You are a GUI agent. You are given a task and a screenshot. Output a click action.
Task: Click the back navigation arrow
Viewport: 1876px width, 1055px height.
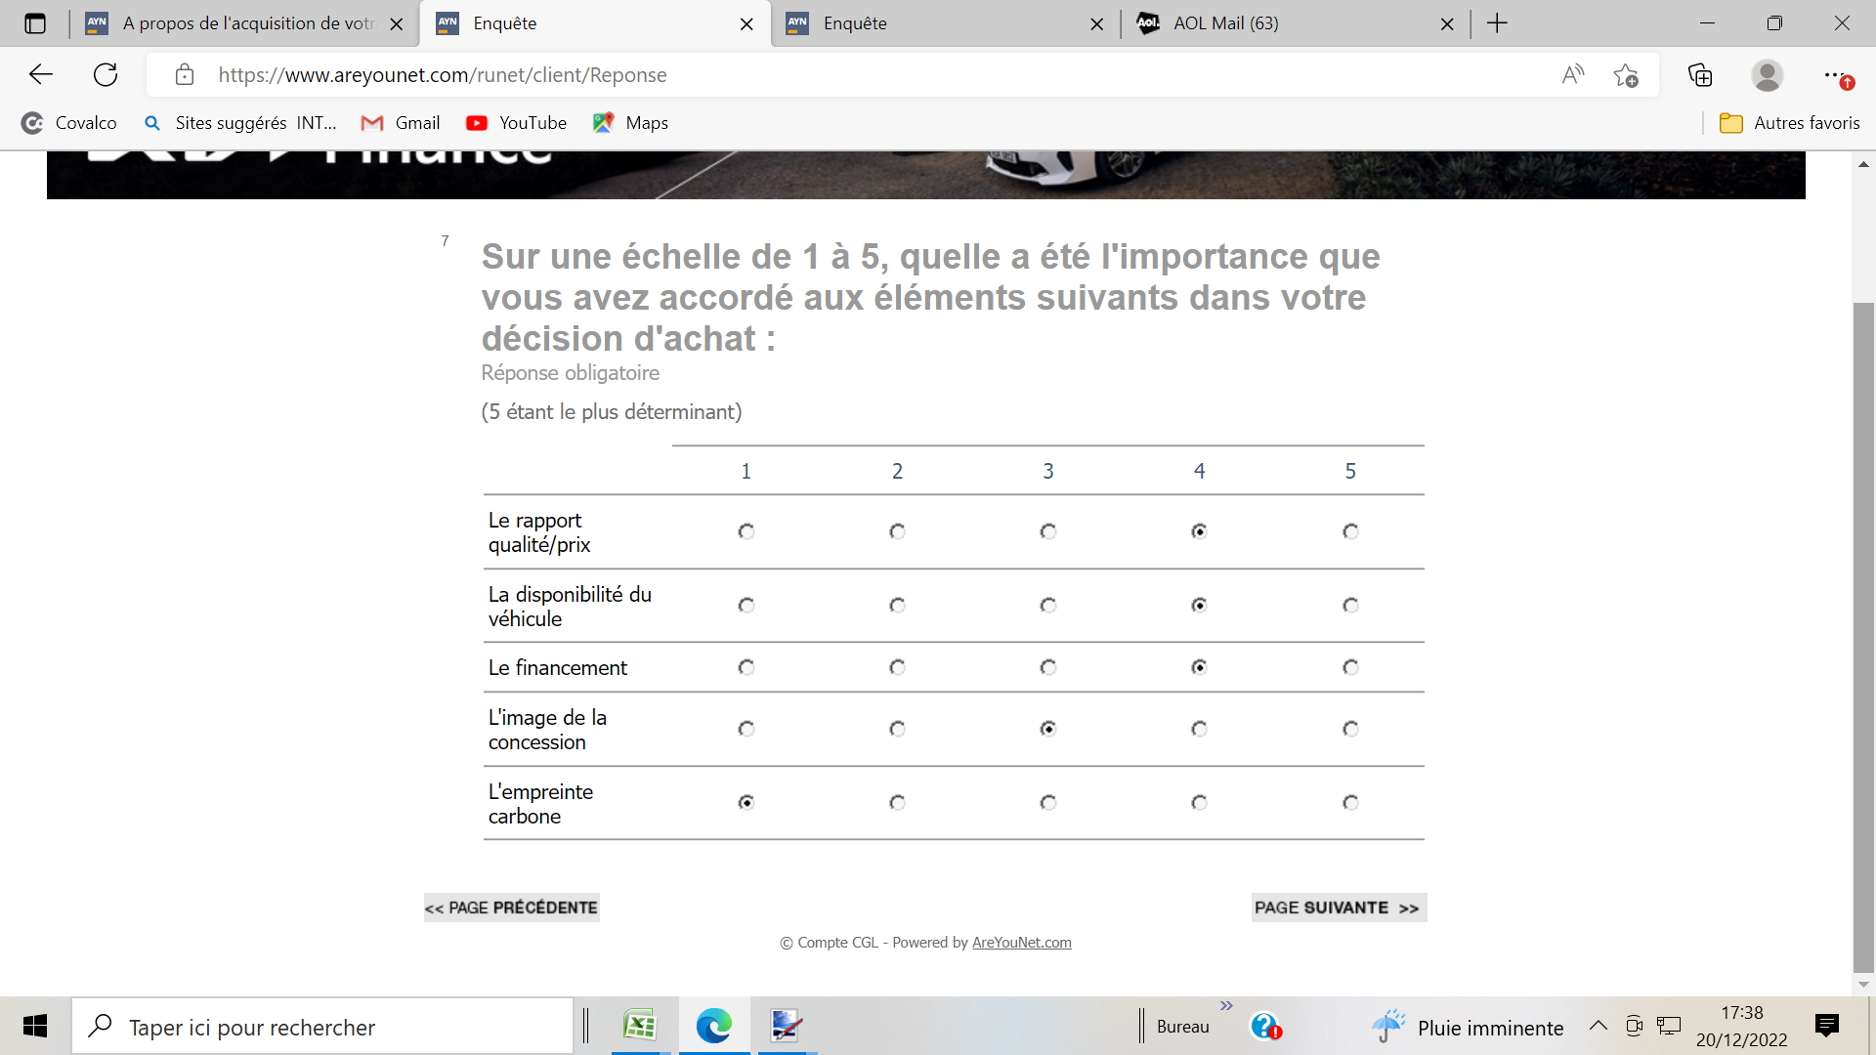point(41,75)
